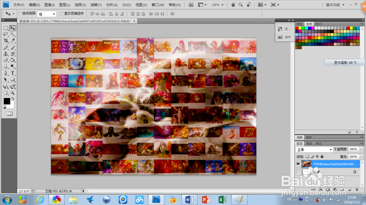Enable Show Transform Controls checkbox
Screen dimensions: 366x205
(x=62, y=13)
